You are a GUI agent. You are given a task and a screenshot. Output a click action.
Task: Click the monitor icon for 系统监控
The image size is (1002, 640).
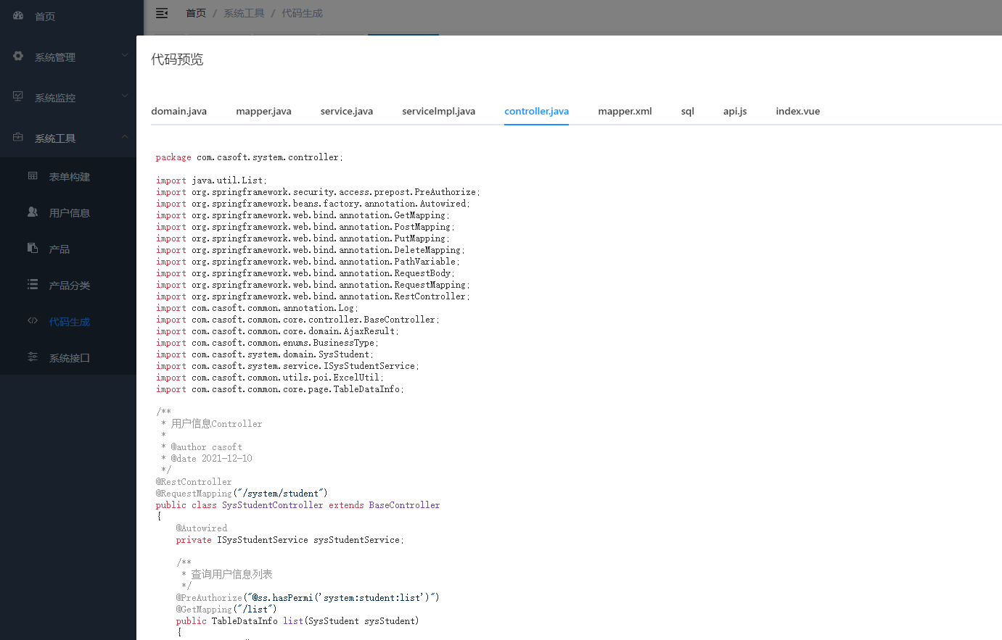click(x=18, y=96)
